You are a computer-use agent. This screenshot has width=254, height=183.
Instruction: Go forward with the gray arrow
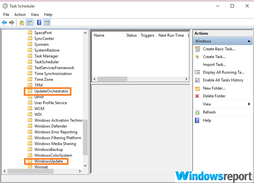click(x=11, y=22)
